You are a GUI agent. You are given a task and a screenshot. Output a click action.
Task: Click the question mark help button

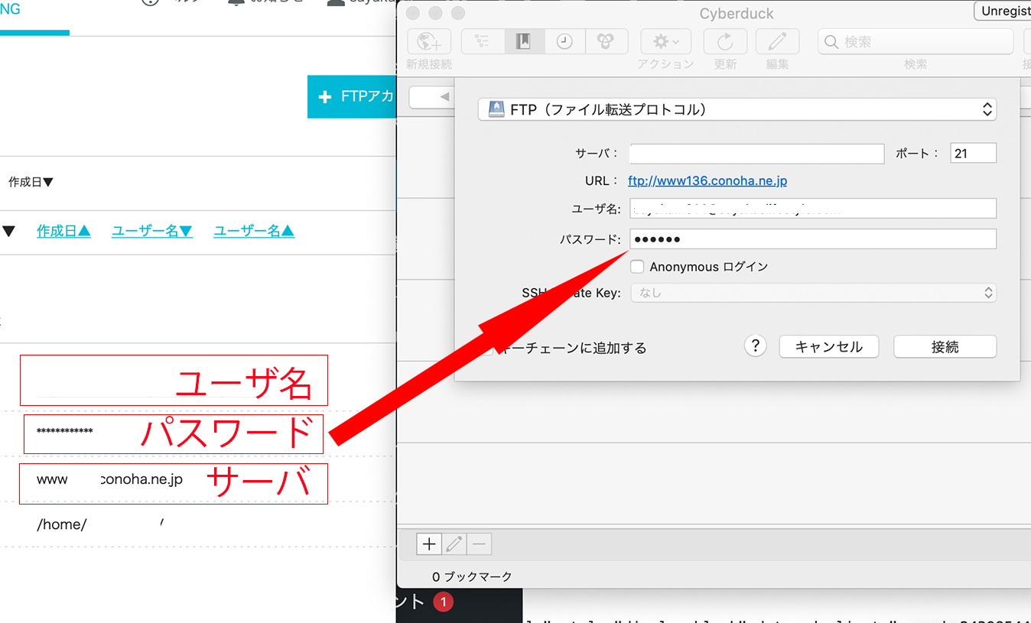coord(755,346)
